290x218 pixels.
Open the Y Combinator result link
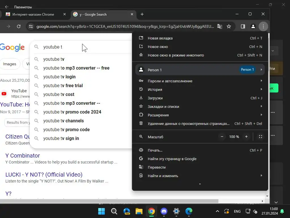(23, 156)
